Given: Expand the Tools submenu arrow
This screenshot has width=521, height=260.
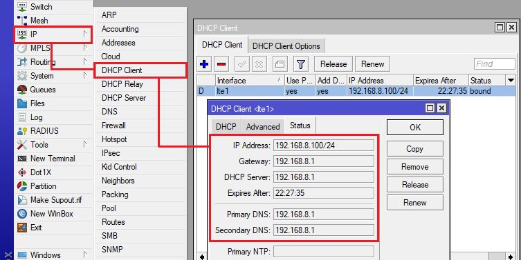Looking at the screenshot, I should coord(86,144).
